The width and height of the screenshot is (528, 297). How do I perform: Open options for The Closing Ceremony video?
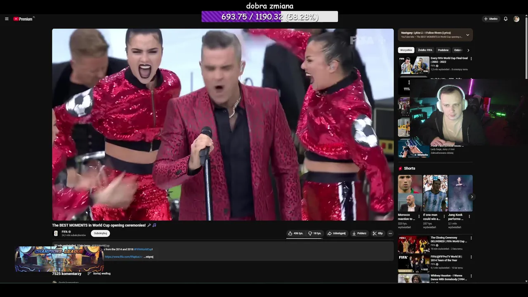coord(471,238)
